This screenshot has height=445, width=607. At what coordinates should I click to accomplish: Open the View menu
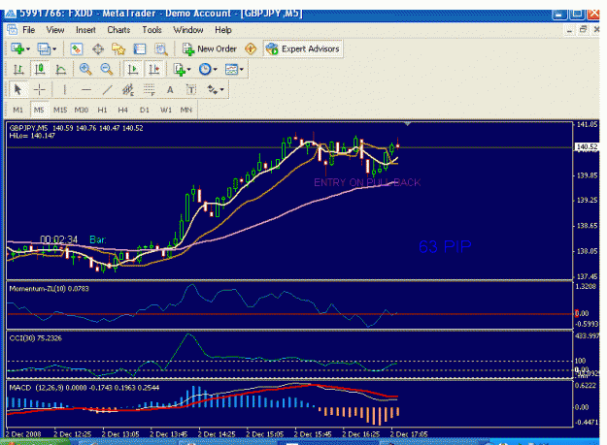pyautogui.click(x=55, y=30)
